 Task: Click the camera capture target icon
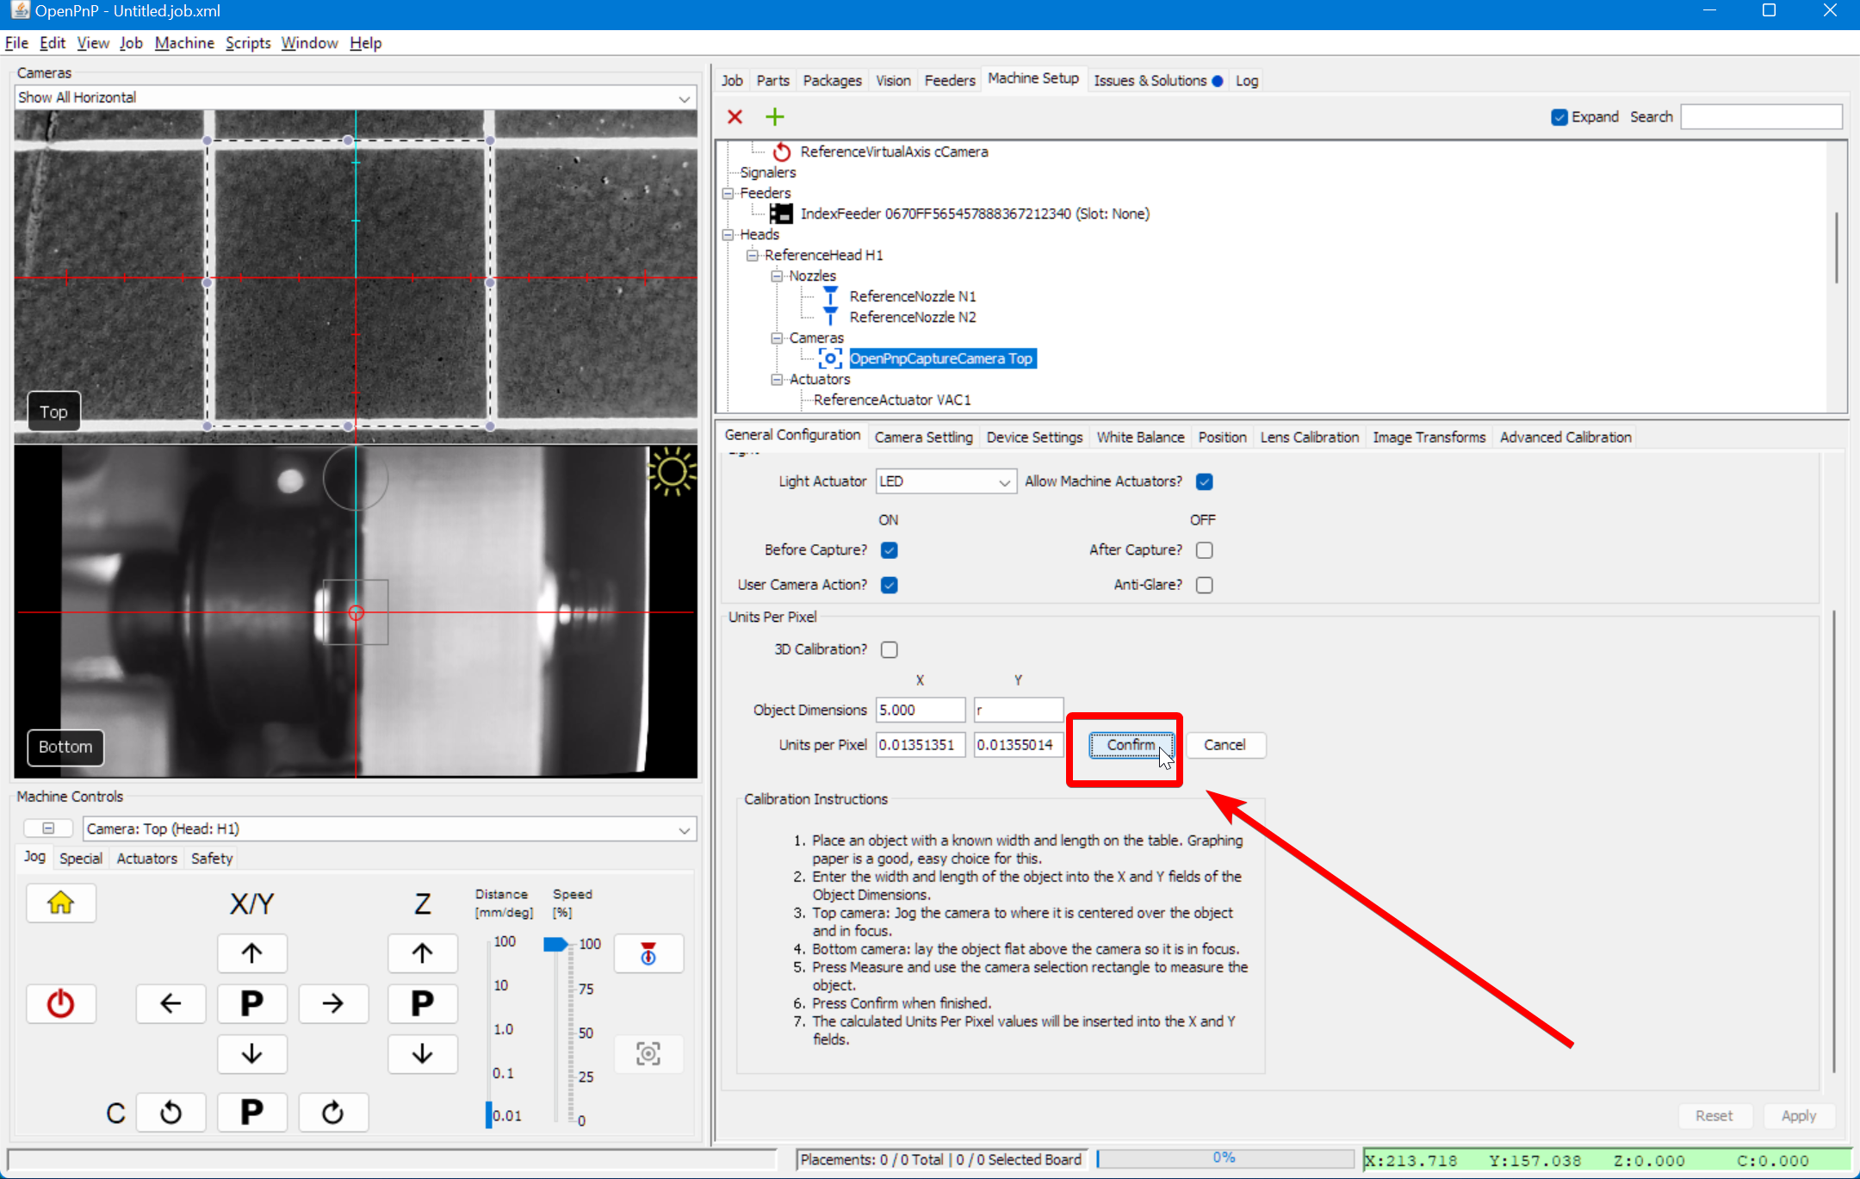point(648,1053)
